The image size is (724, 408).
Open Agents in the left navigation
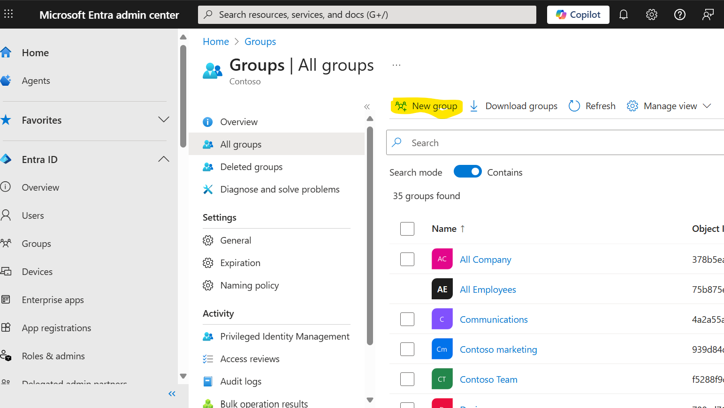coord(36,81)
